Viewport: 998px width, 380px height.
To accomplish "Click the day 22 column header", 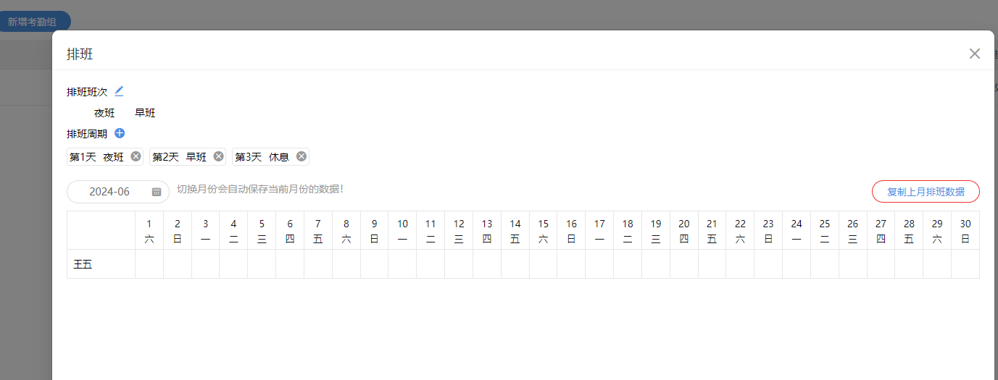I will click(x=740, y=230).
